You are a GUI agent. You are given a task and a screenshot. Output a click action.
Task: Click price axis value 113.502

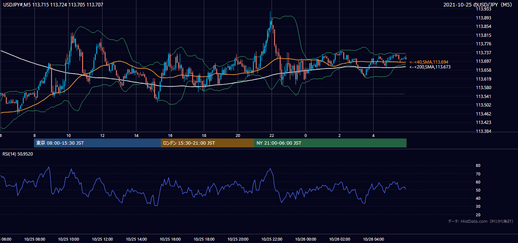pos(483,105)
